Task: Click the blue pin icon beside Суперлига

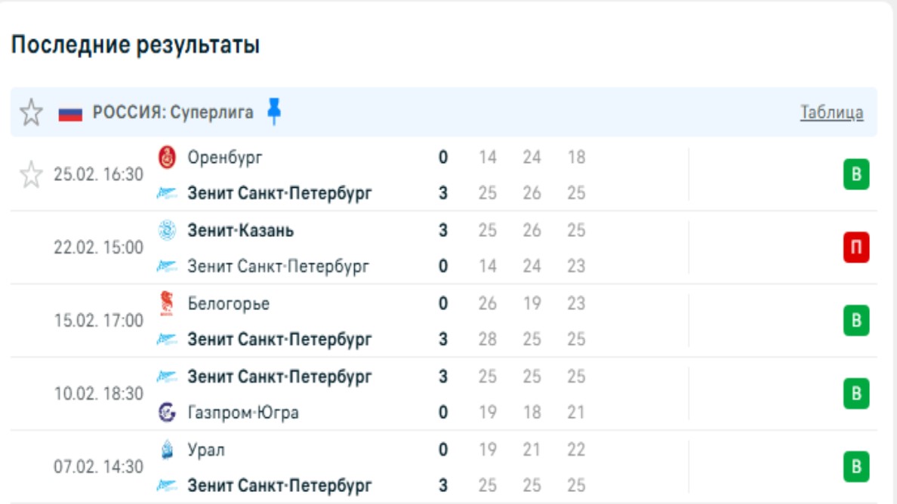Action: [x=274, y=112]
